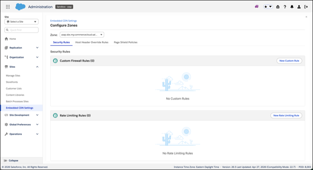Screen dimensions: 313x170
Task: Follow the Embedded CDN Settings breadcrumb link
Action: pyautogui.click(x=64, y=21)
